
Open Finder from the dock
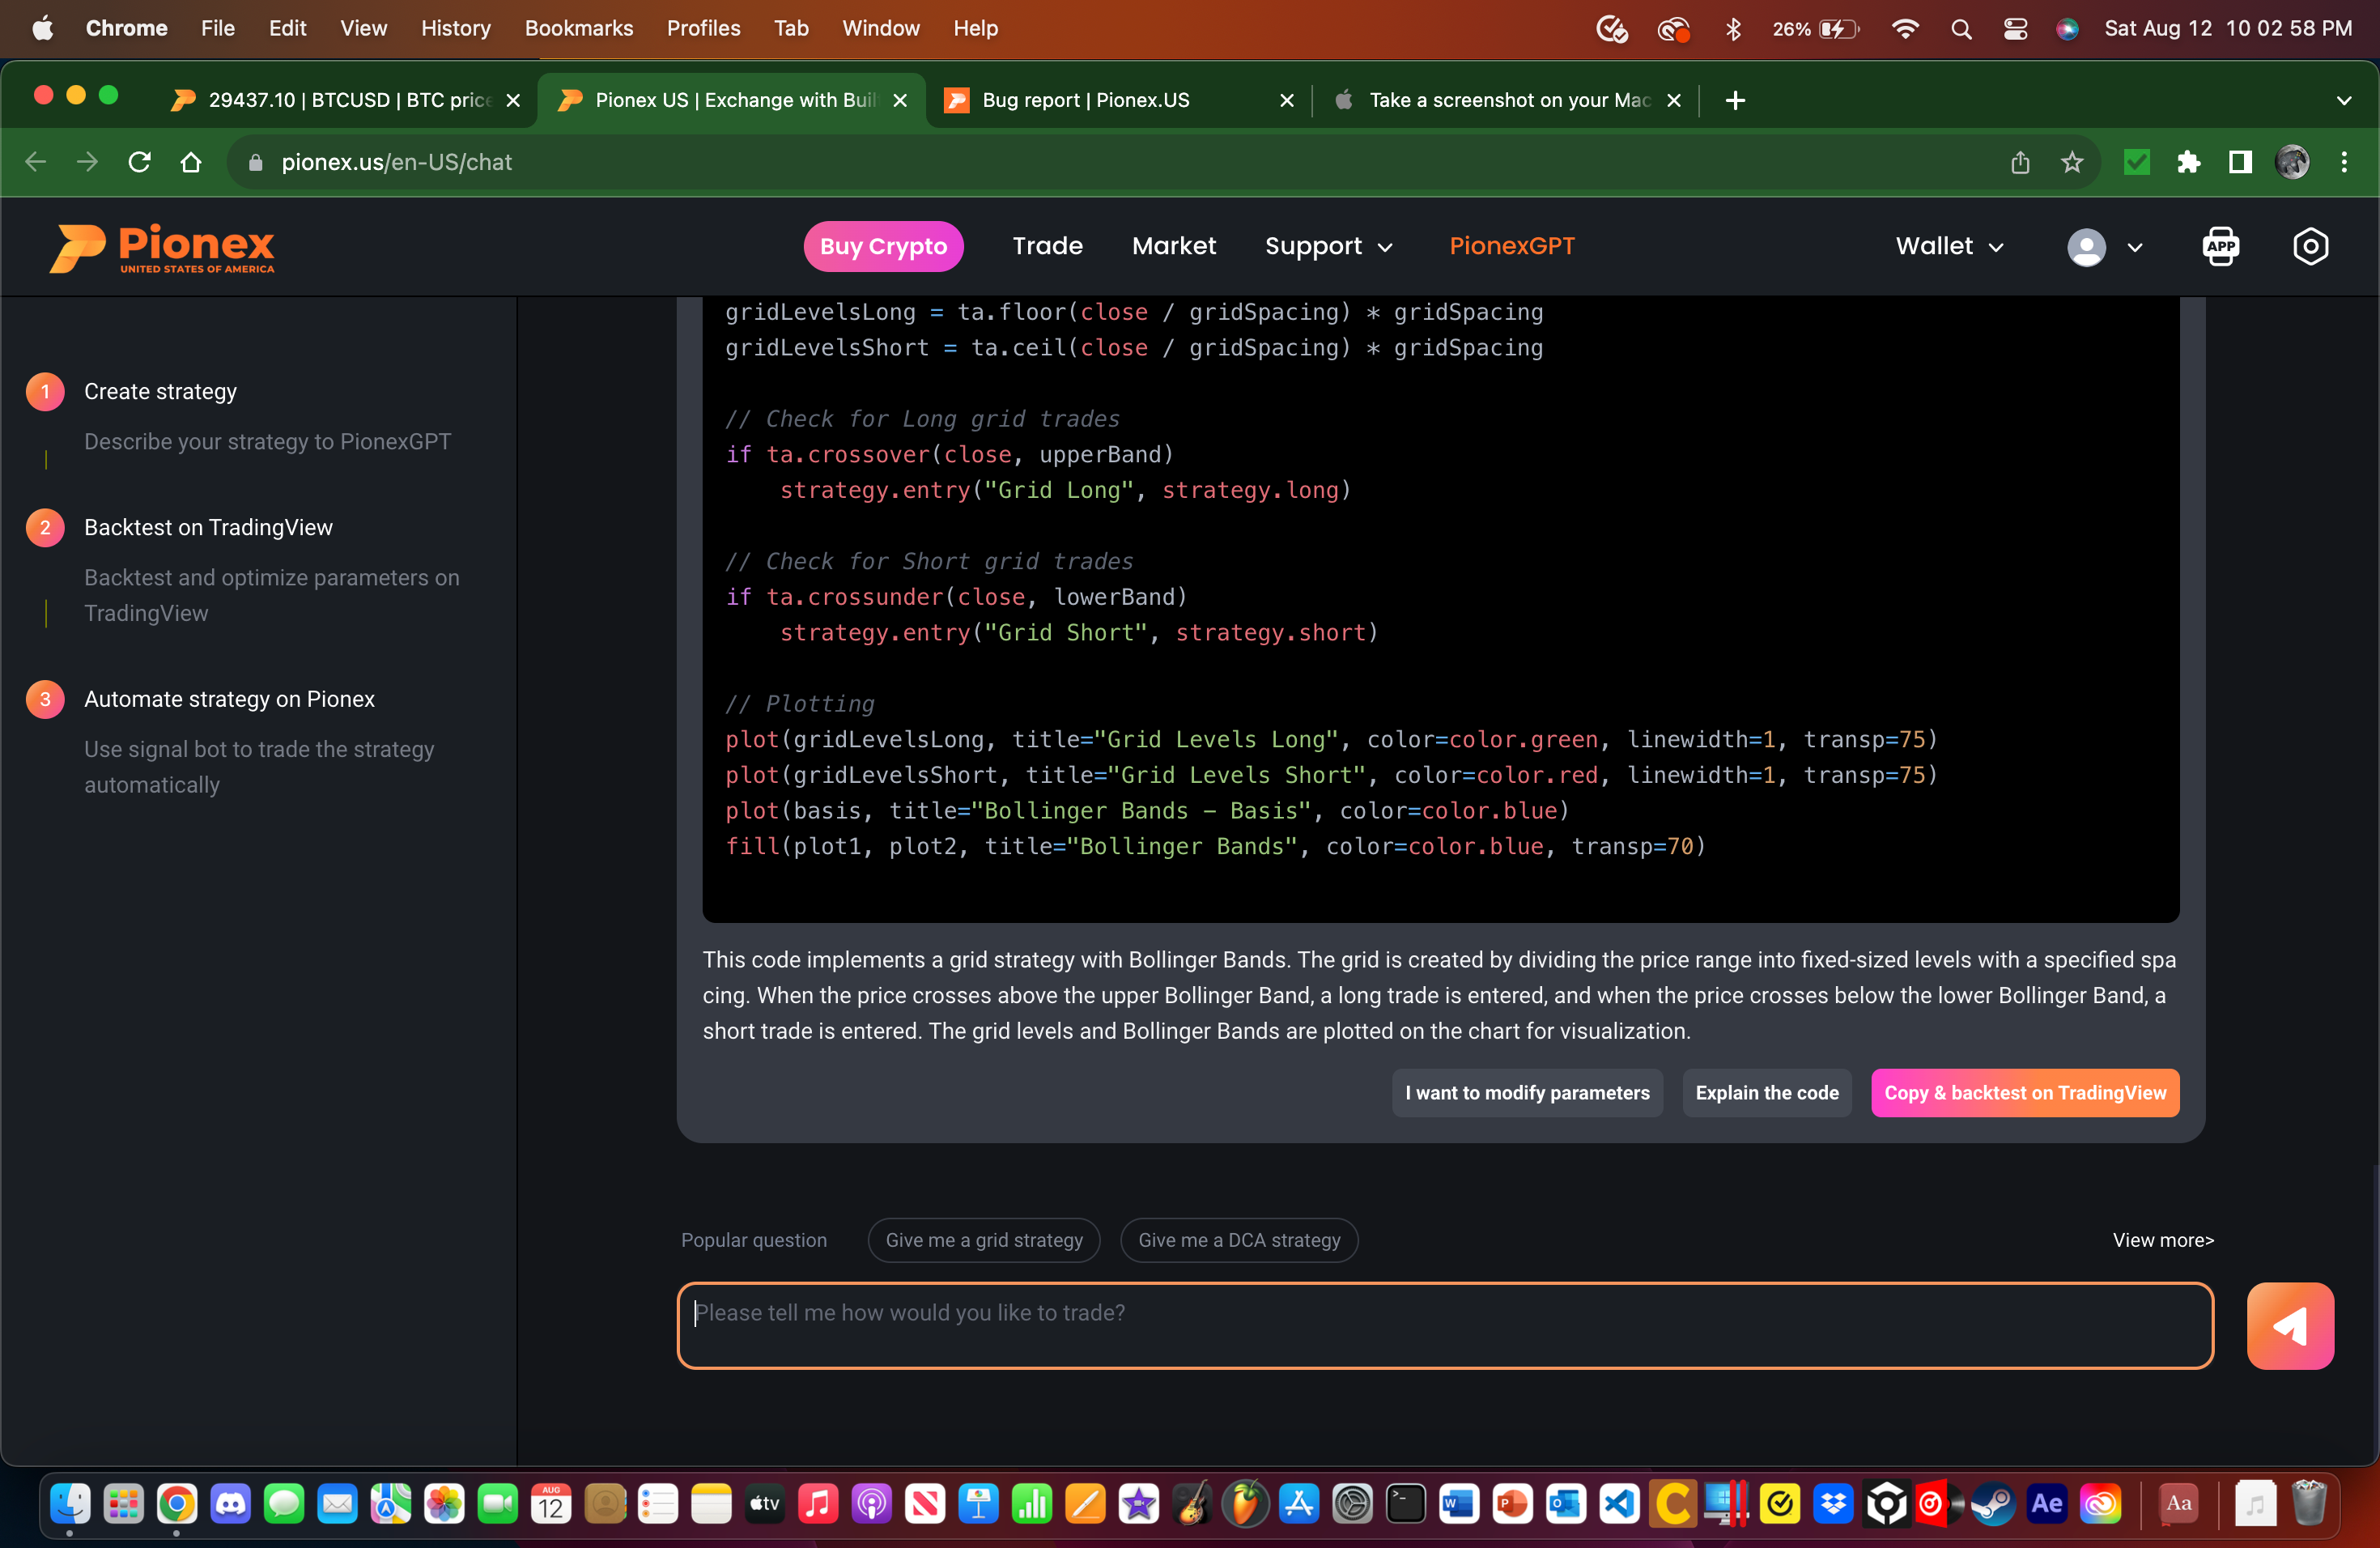[x=70, y=1503]
